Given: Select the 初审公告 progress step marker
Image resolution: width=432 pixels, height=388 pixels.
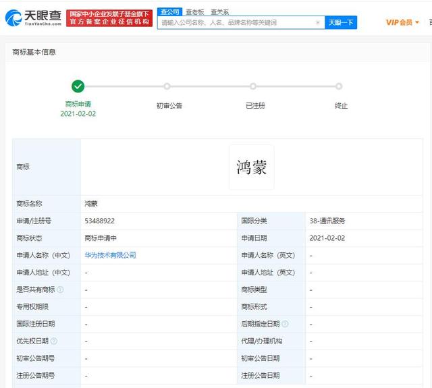Looking at the screenshot, I should coord(167,86).
